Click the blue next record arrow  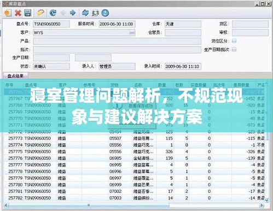[73, 13]
